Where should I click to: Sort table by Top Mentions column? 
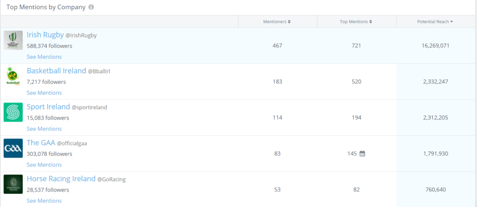tap(356, 21)
